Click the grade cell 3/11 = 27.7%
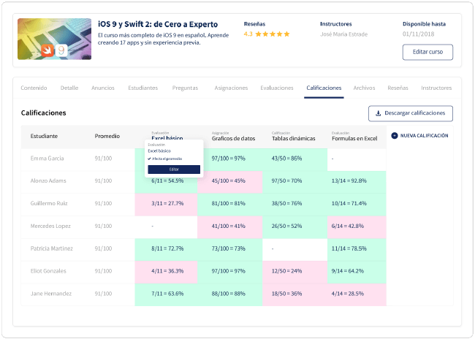The width and height of the screenshot is (475, 339). (x=166, y=203)
